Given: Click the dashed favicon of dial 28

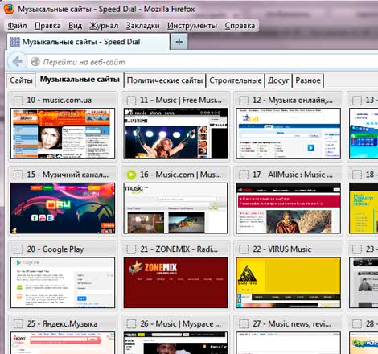Looking at the screenshot, I should coord(357,324).
